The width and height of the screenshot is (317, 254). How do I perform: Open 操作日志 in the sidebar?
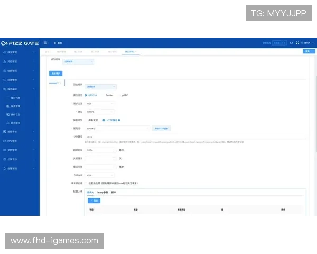20,114
